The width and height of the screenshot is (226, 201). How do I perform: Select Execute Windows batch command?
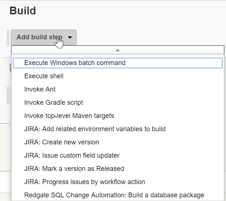click(x=75, y=63)
